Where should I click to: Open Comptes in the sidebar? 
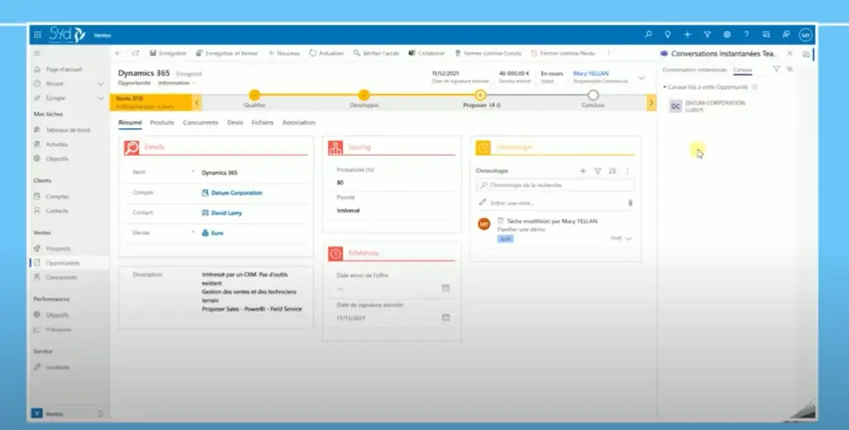point(57,196)
